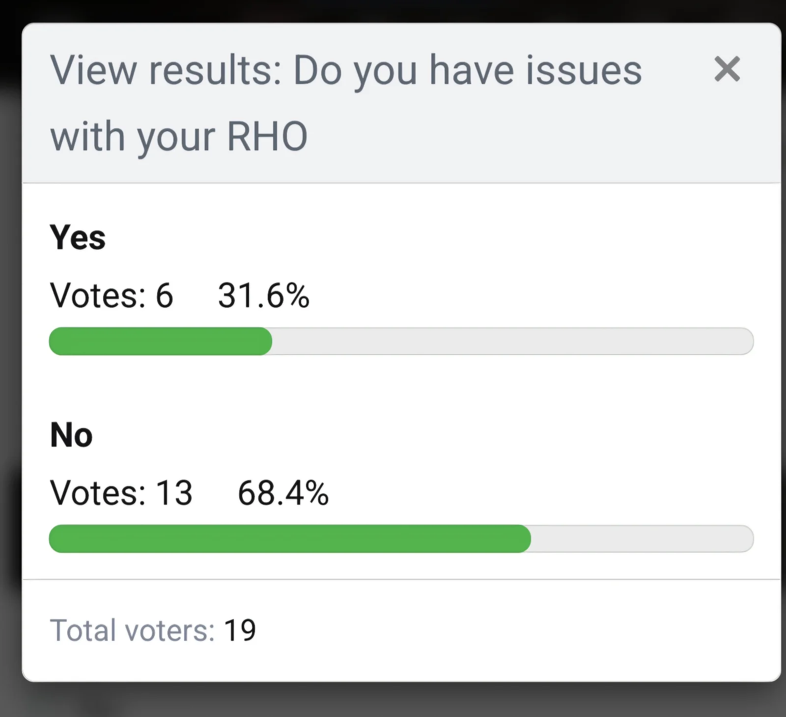Click the No option label

[x=71, y=435]
